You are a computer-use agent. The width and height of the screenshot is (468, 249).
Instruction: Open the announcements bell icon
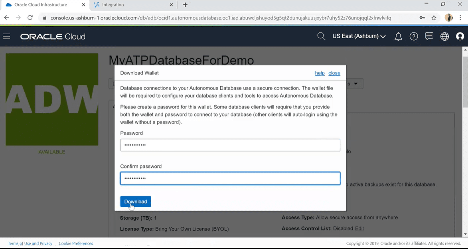398,36
